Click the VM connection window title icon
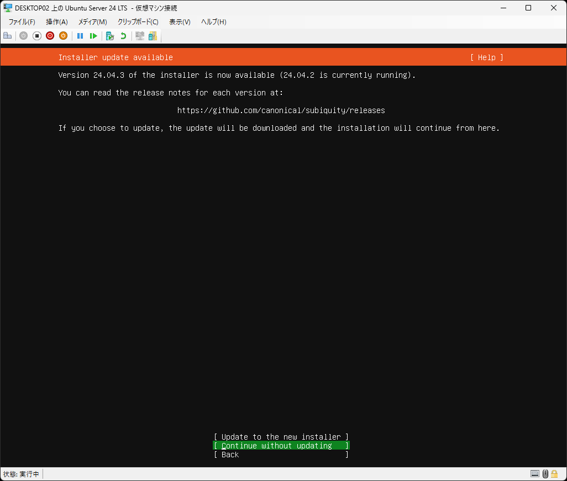The height and width of the screenshot is (481, 567). tap(8, 8)
